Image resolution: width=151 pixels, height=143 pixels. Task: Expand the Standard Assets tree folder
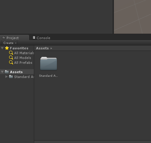tap(7, 77)
